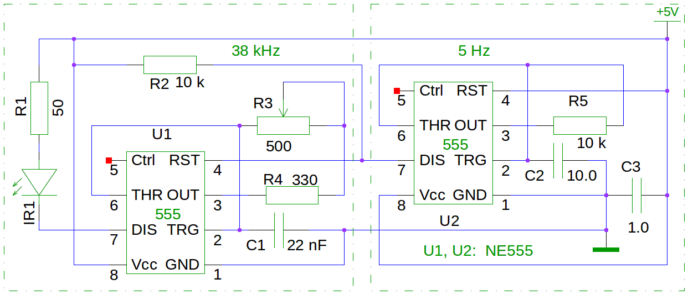Viewport: 688px width, 295px height.
Task: Select the +5V power label
Action: coord(667,13)
